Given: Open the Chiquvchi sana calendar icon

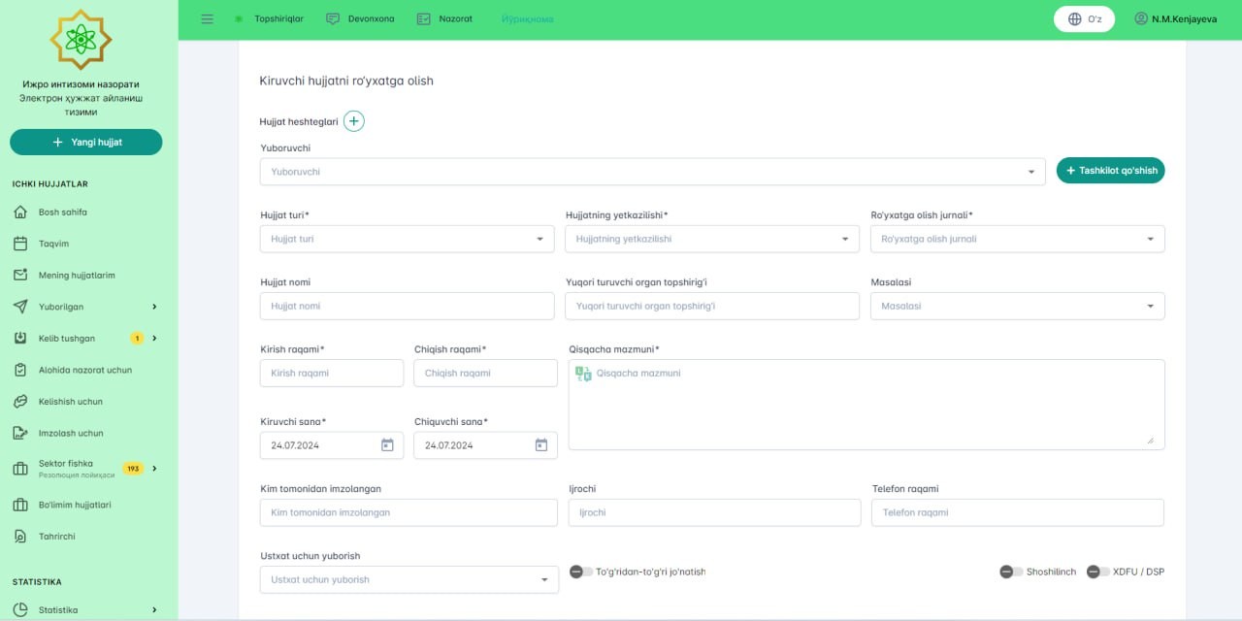Looking at the screenshot, I should (x=541, y=445).
